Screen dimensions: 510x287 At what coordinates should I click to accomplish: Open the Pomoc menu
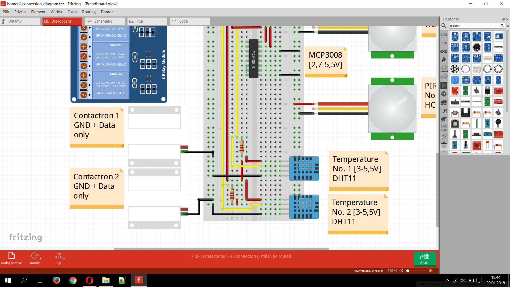coord(107,12)
